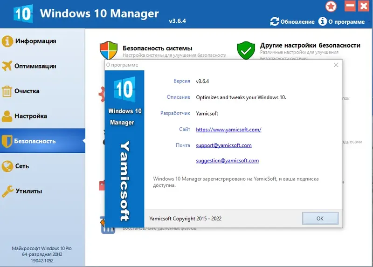Click 'Optimizes and tweaks your Windows 10.' text
This screenshot has width=373, height=267.
click(x=241, y=97)
